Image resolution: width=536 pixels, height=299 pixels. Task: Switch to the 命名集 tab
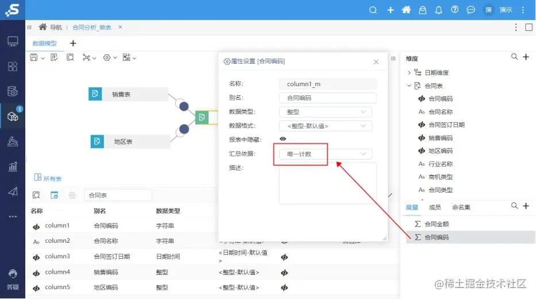tap(461, 207)
